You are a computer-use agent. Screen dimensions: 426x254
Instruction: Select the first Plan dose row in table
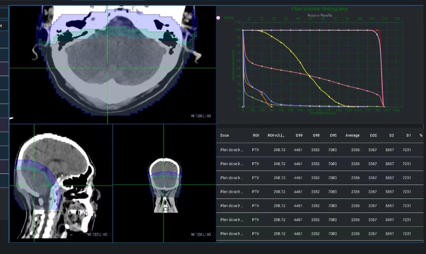(320, 150)
